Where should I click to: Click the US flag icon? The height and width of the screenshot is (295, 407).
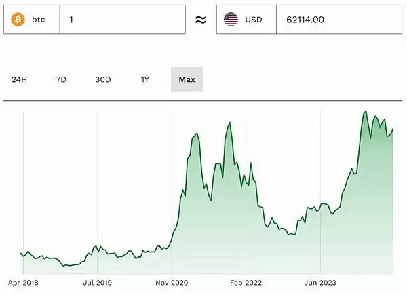click(x=231, y=20)
